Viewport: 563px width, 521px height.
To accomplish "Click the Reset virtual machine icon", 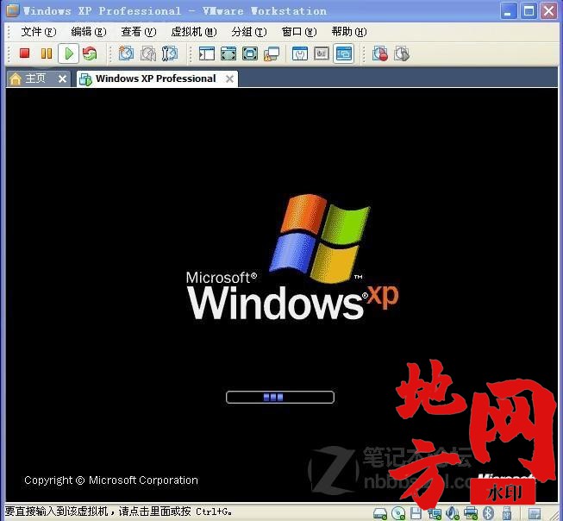I will click(x=90, y=53).
